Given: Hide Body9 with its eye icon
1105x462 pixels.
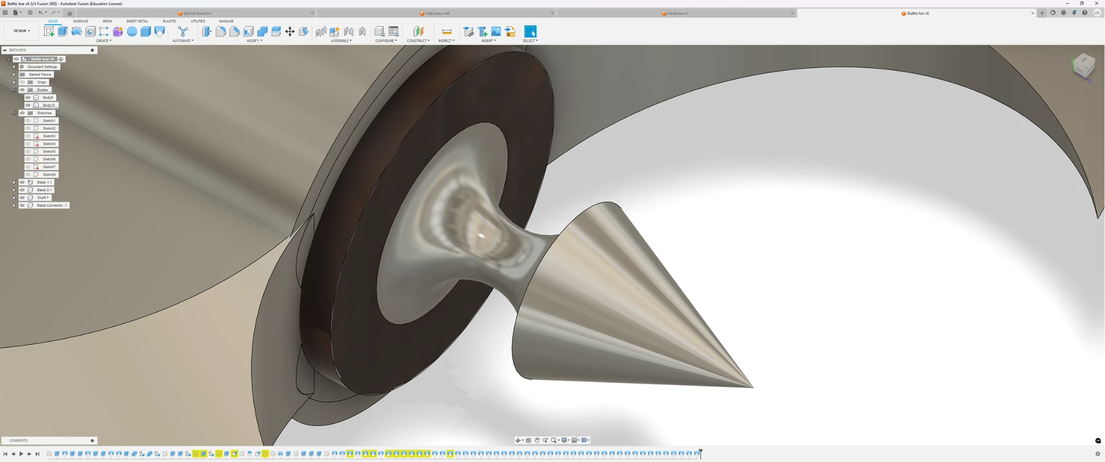Looking at the screenshot, I should coord(28,98).
